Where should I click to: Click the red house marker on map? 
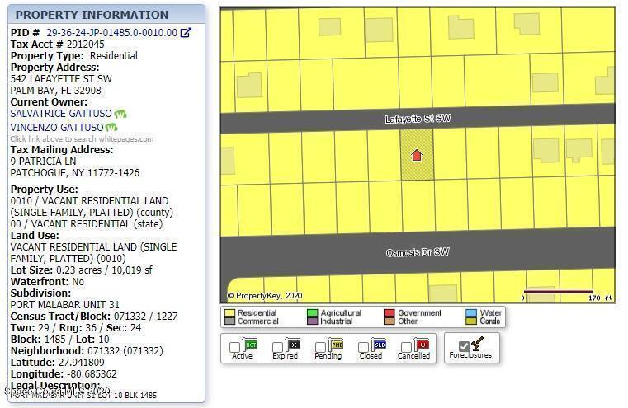(x=417, y=155)
